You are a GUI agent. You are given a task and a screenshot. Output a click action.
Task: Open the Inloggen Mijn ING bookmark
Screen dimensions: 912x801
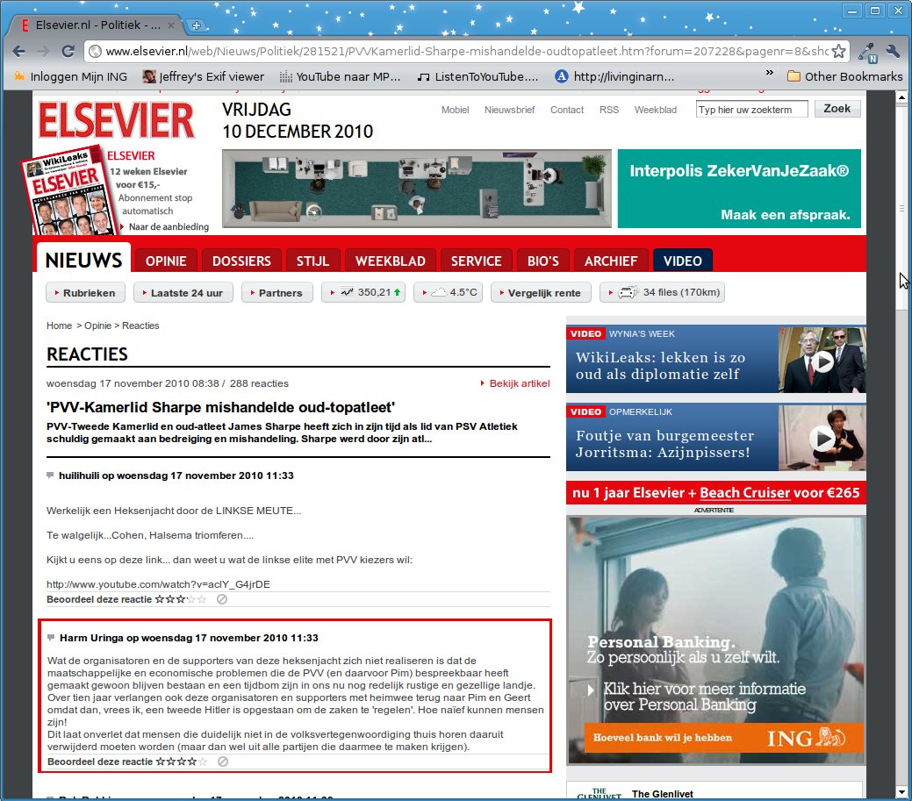click(x=70, y=76)
